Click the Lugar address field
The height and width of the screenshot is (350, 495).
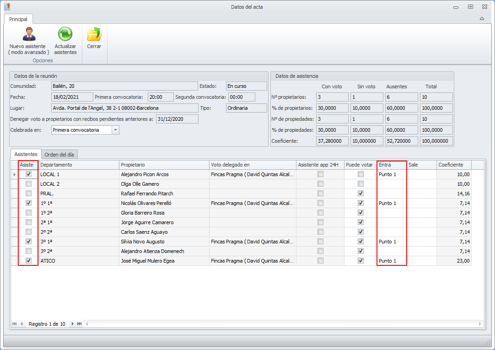(x=124, y=108)
